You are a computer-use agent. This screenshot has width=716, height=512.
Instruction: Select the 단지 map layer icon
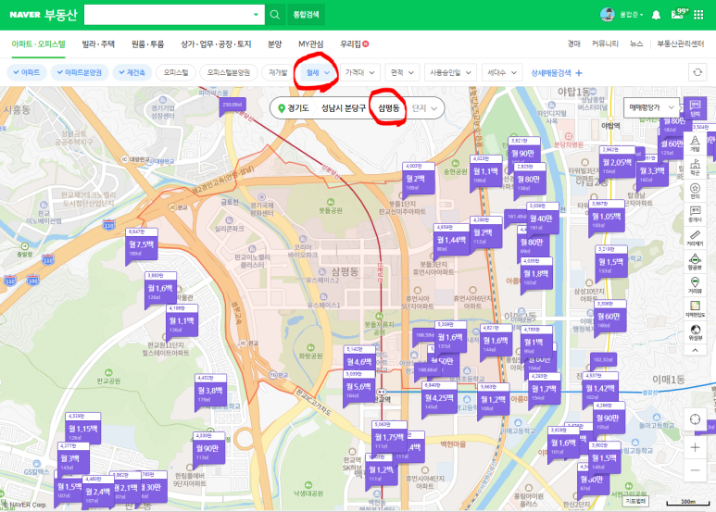click(695, 109)
